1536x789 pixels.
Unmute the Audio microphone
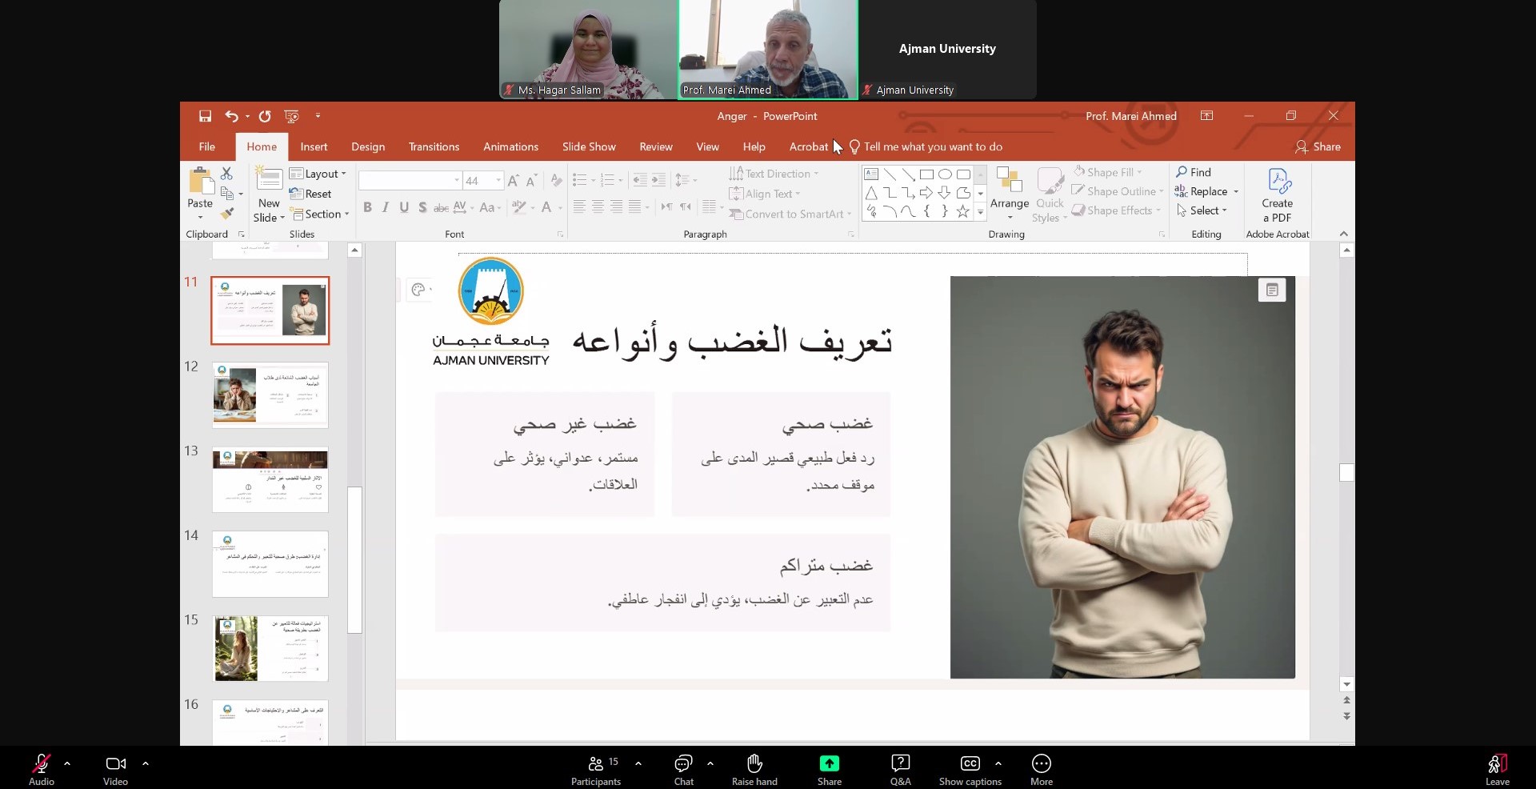click(x=42, y=770)
